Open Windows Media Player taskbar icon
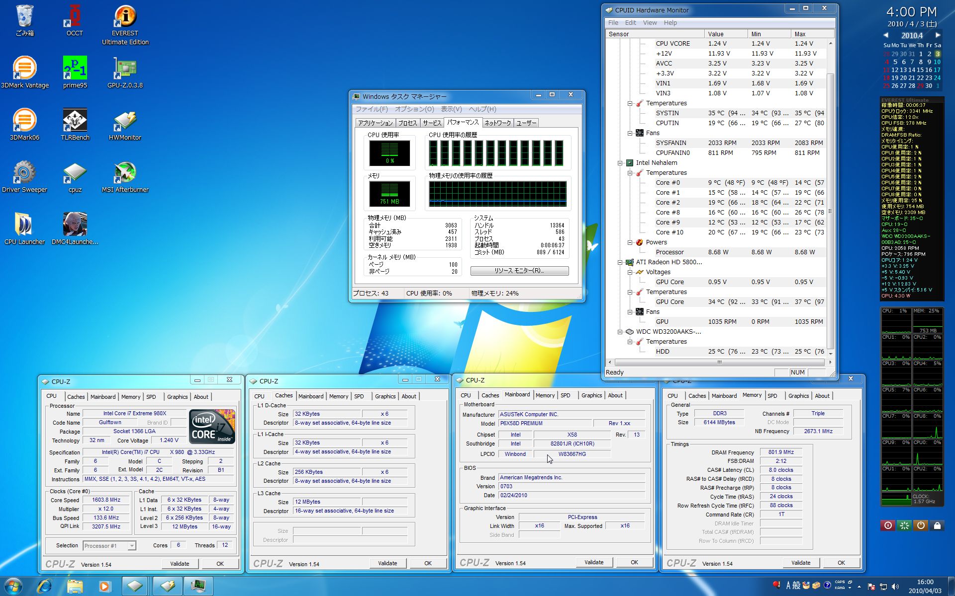955x596 pixels. click(x=104, y=587)
